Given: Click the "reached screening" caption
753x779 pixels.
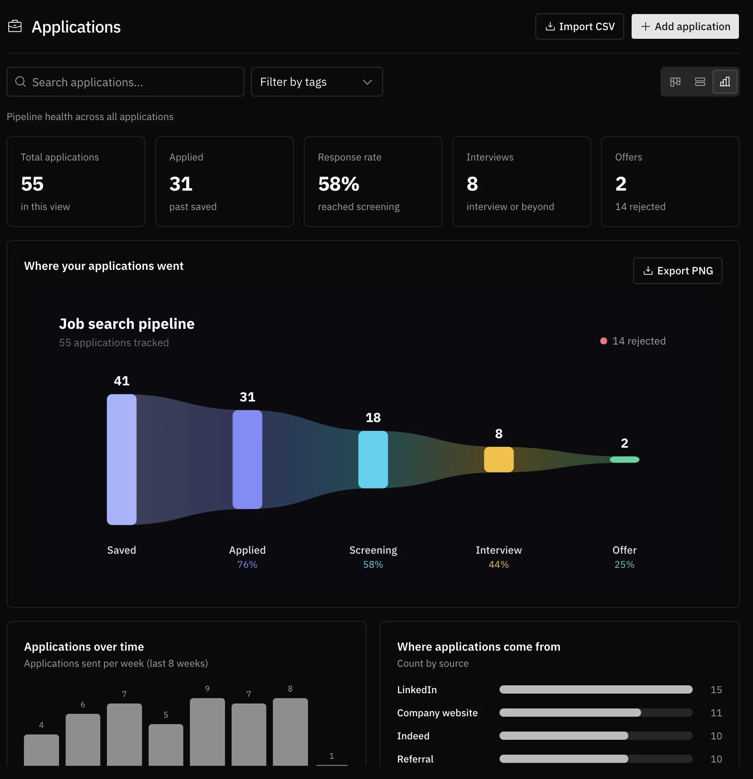Looking at the screenshot, I should (x=359, y=207).
